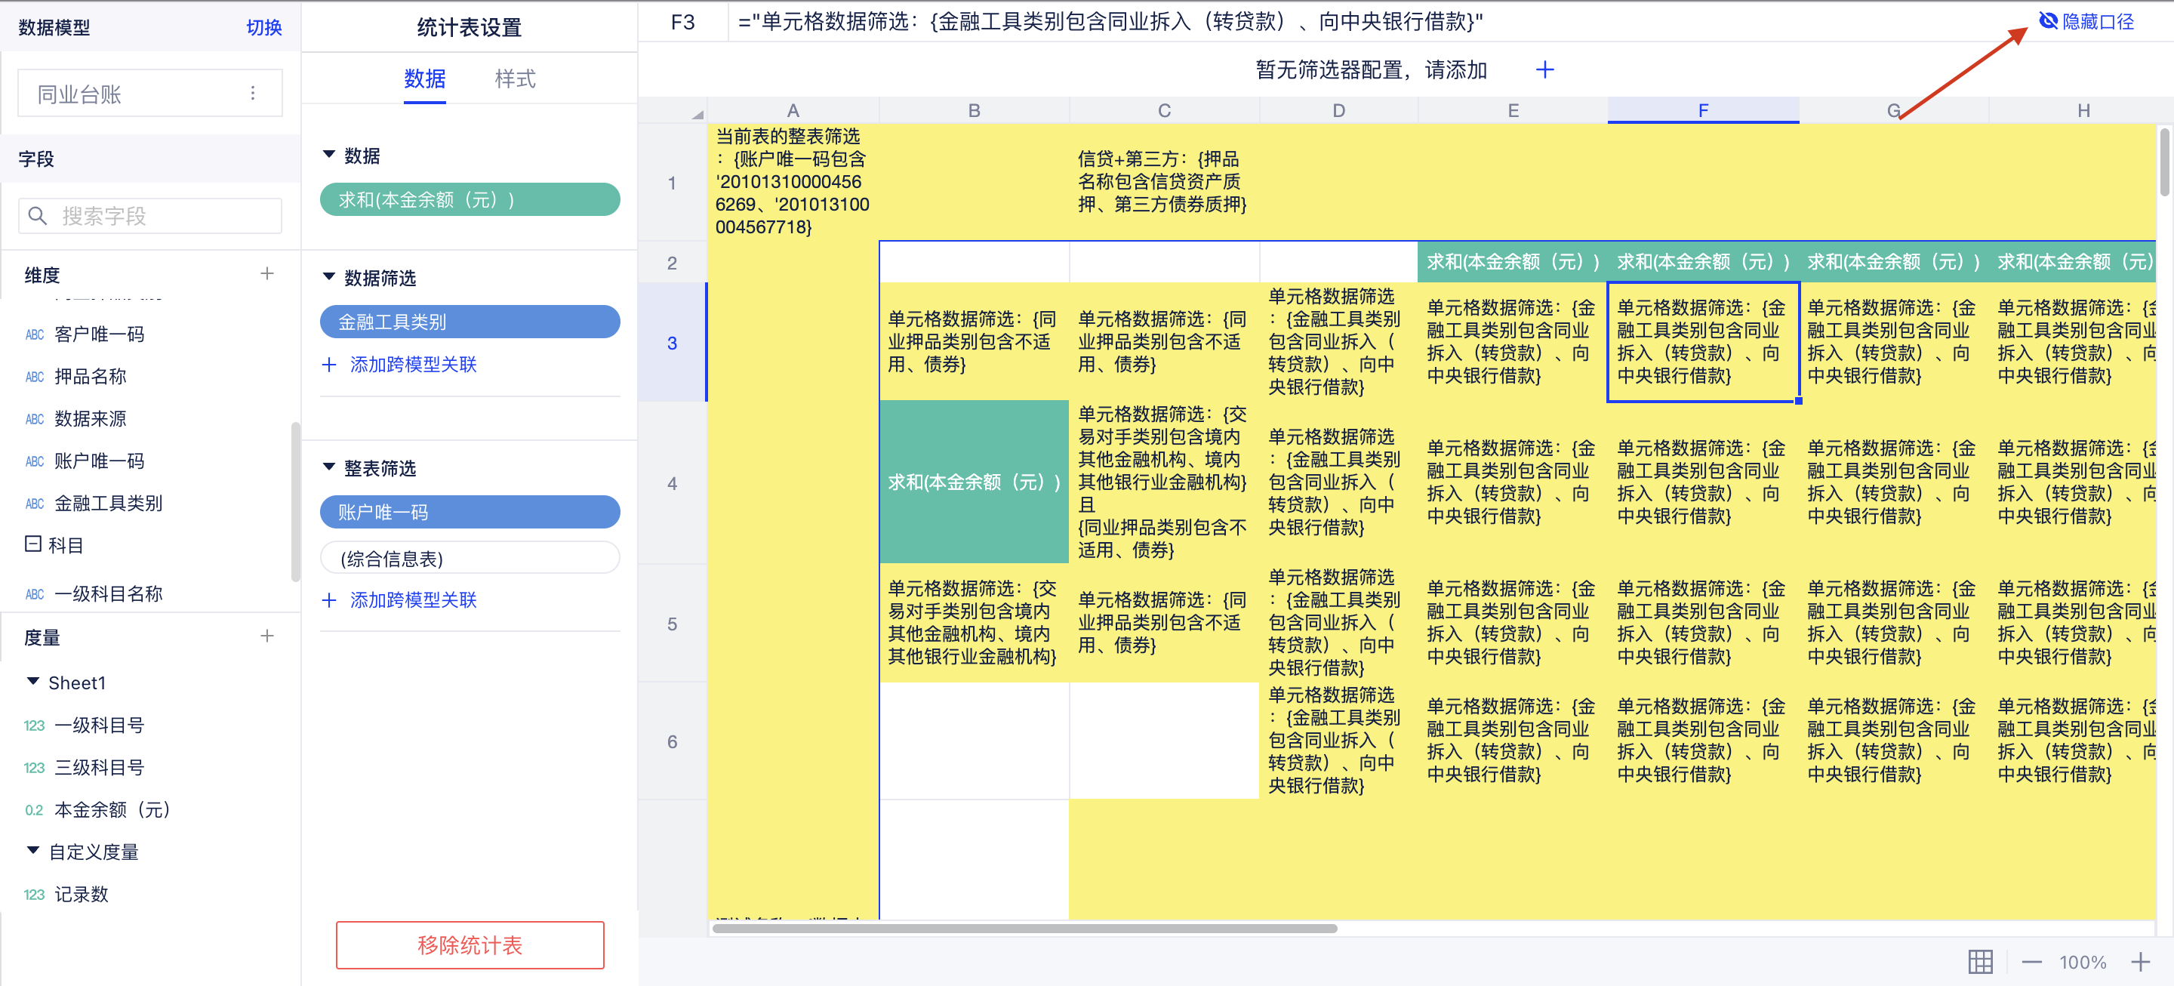Select the 数据 tab

coord(423,79)
